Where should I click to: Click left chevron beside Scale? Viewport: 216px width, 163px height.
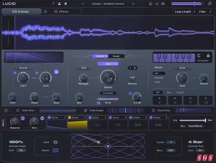[176, 68]
